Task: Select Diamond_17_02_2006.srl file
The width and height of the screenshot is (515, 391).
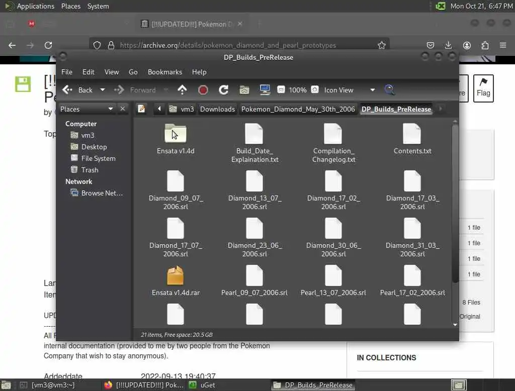Action: (x=333, y=190)
